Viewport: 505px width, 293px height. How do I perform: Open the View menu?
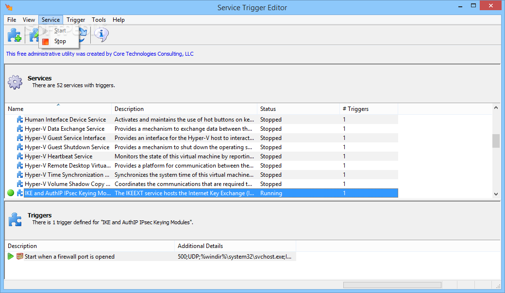coord(29,19)
